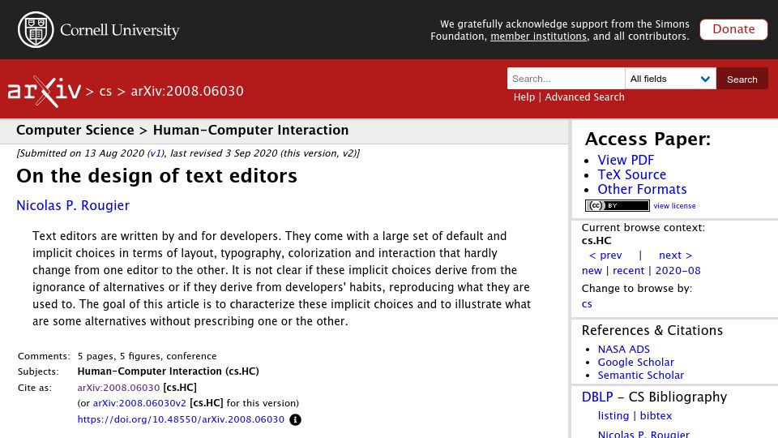Open the new listings link
The image size is (778, 438).
pos(592,271)
